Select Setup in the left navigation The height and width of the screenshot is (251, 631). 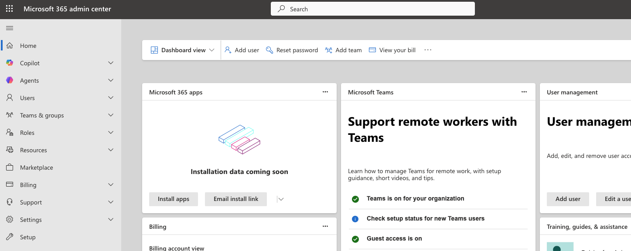(x=27, y=237)
